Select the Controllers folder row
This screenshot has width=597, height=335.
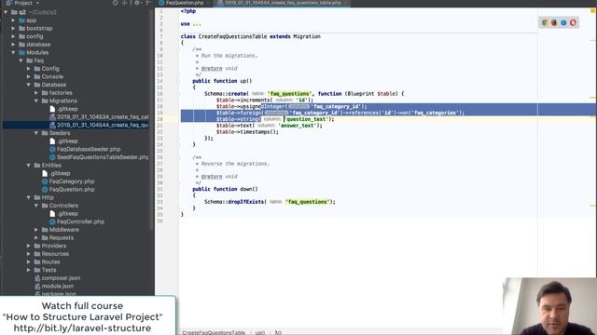tap(76, 206)
